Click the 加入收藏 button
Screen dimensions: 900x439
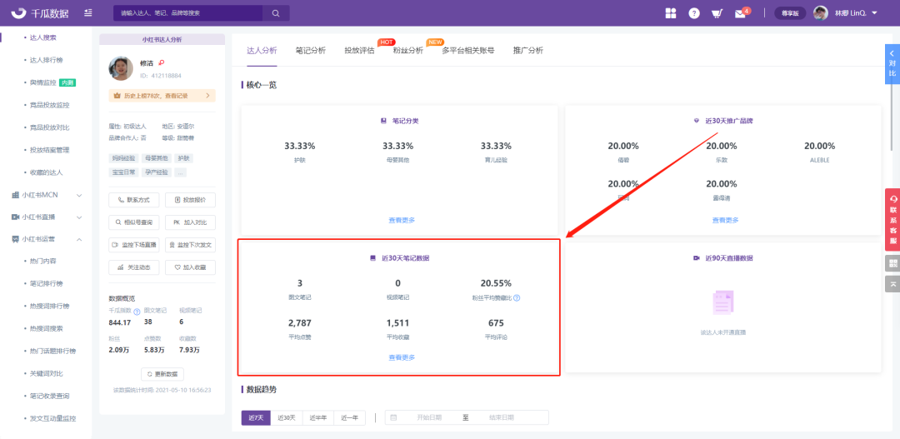pos(190,267)
